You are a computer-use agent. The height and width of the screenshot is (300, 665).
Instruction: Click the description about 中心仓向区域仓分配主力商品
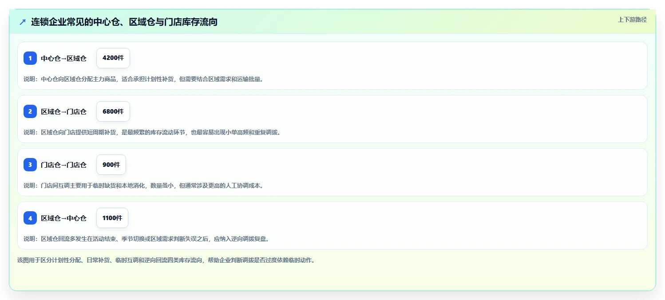[143, 79]
